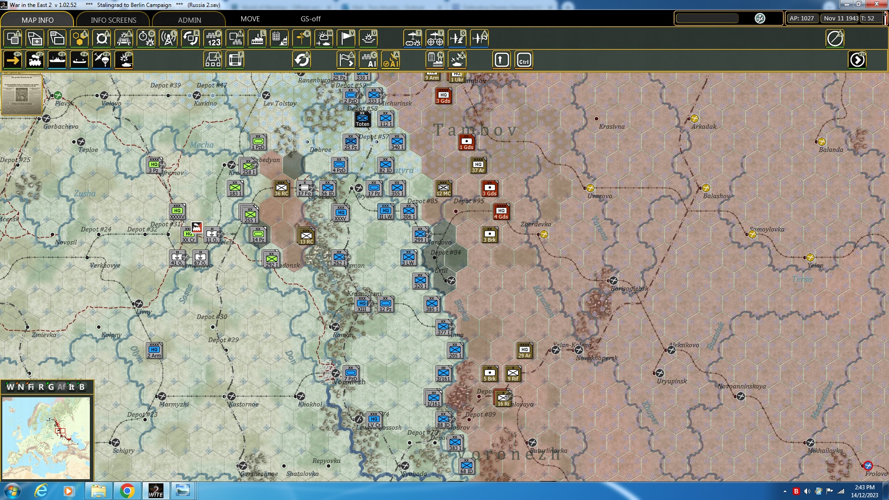889x500 pixels.
Task: Select the rail movement mode (F2) icon
Action: click(x=35, y=60)
